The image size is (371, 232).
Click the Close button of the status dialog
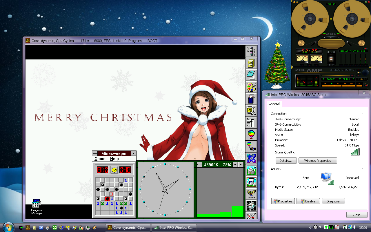point(357,215)
